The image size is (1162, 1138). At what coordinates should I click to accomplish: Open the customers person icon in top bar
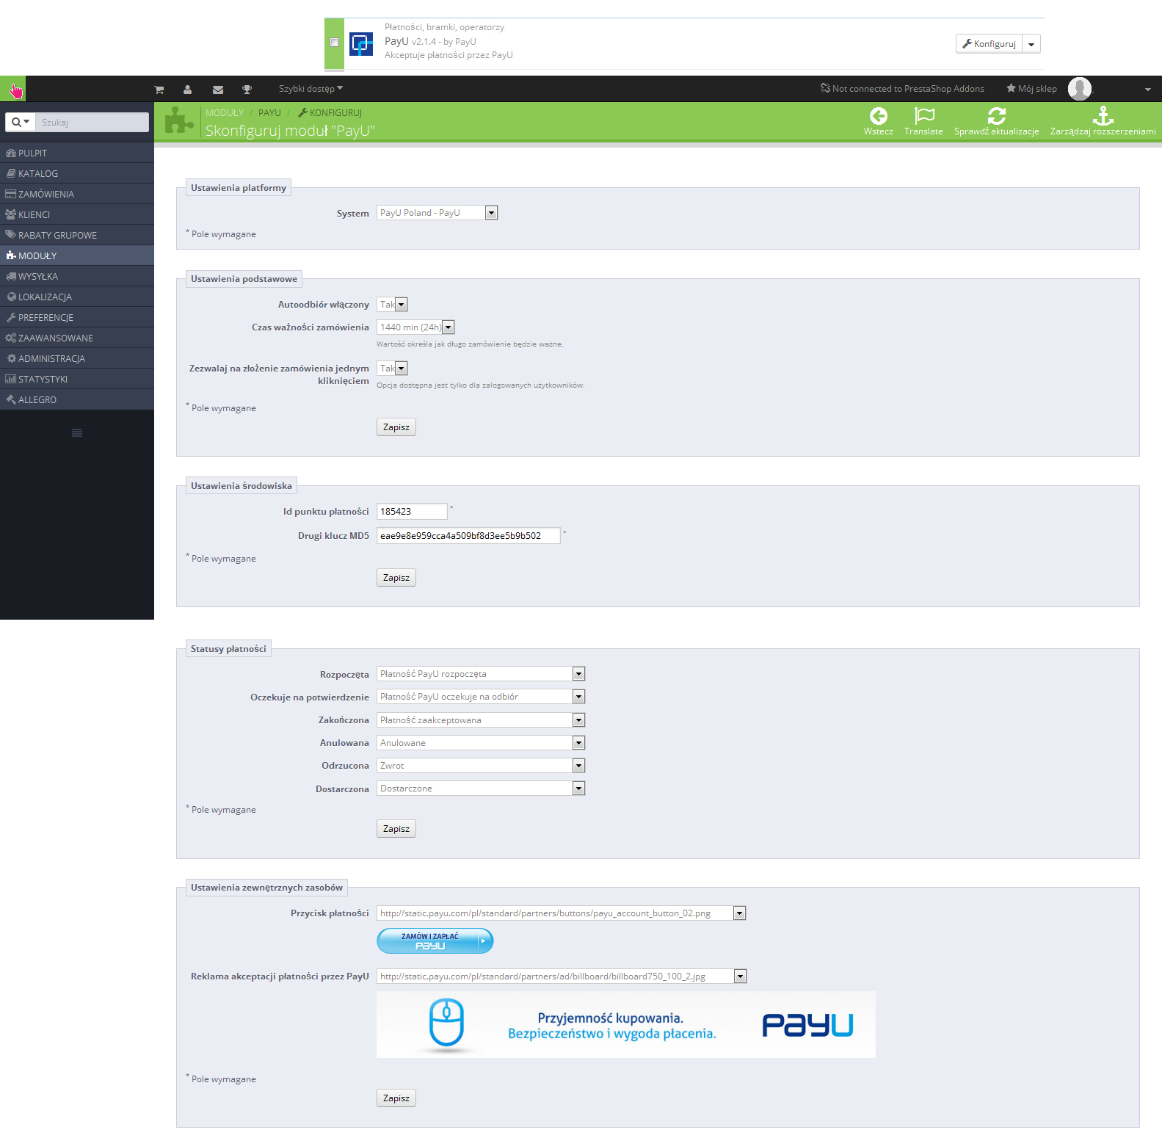pyautogui.click(x=188, y=90)
